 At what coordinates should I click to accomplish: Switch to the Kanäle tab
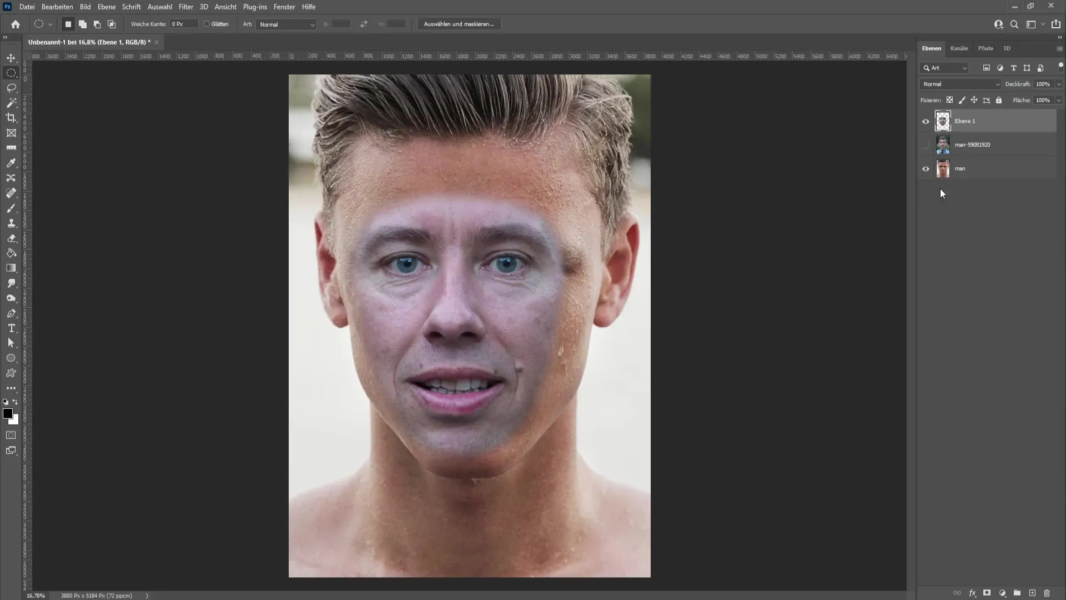pyautogui.click(x=960, y=48)
